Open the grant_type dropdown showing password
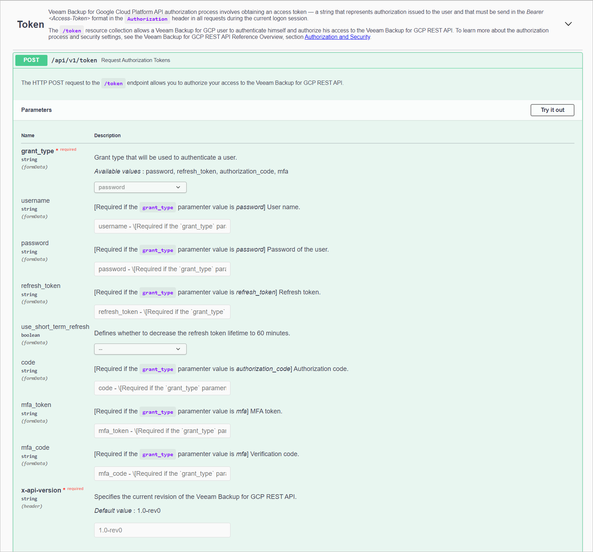 140,187
